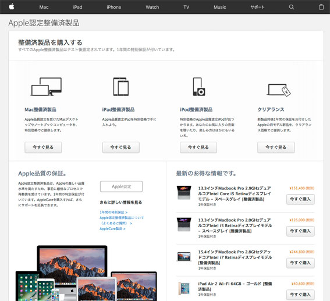Click the 15.4 inch MacBook Pro thumbnail

coord(184,257)
